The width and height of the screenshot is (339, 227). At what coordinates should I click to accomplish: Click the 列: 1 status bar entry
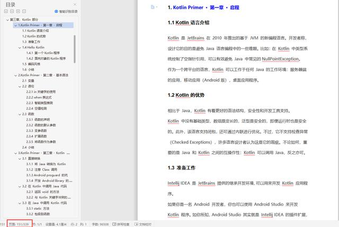[84, 224]
